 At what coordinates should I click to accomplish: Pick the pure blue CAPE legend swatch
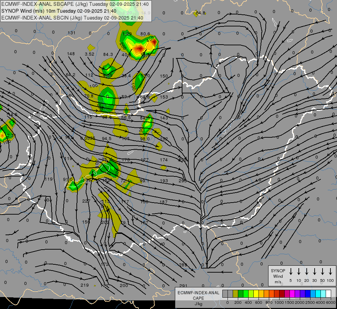click(x=308, y=294)
